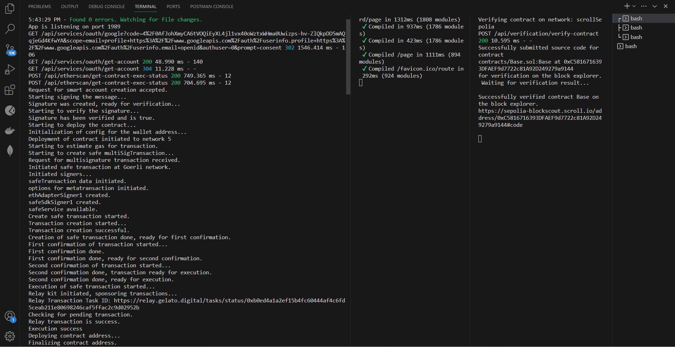Click 'Transaction creation successful.' line
The width and height of the screenshot is (675, 347).
[x=79, y=230]
